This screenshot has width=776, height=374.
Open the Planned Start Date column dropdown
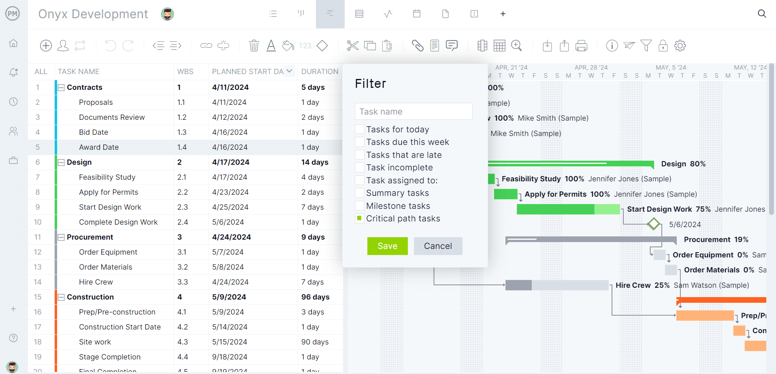289,71
